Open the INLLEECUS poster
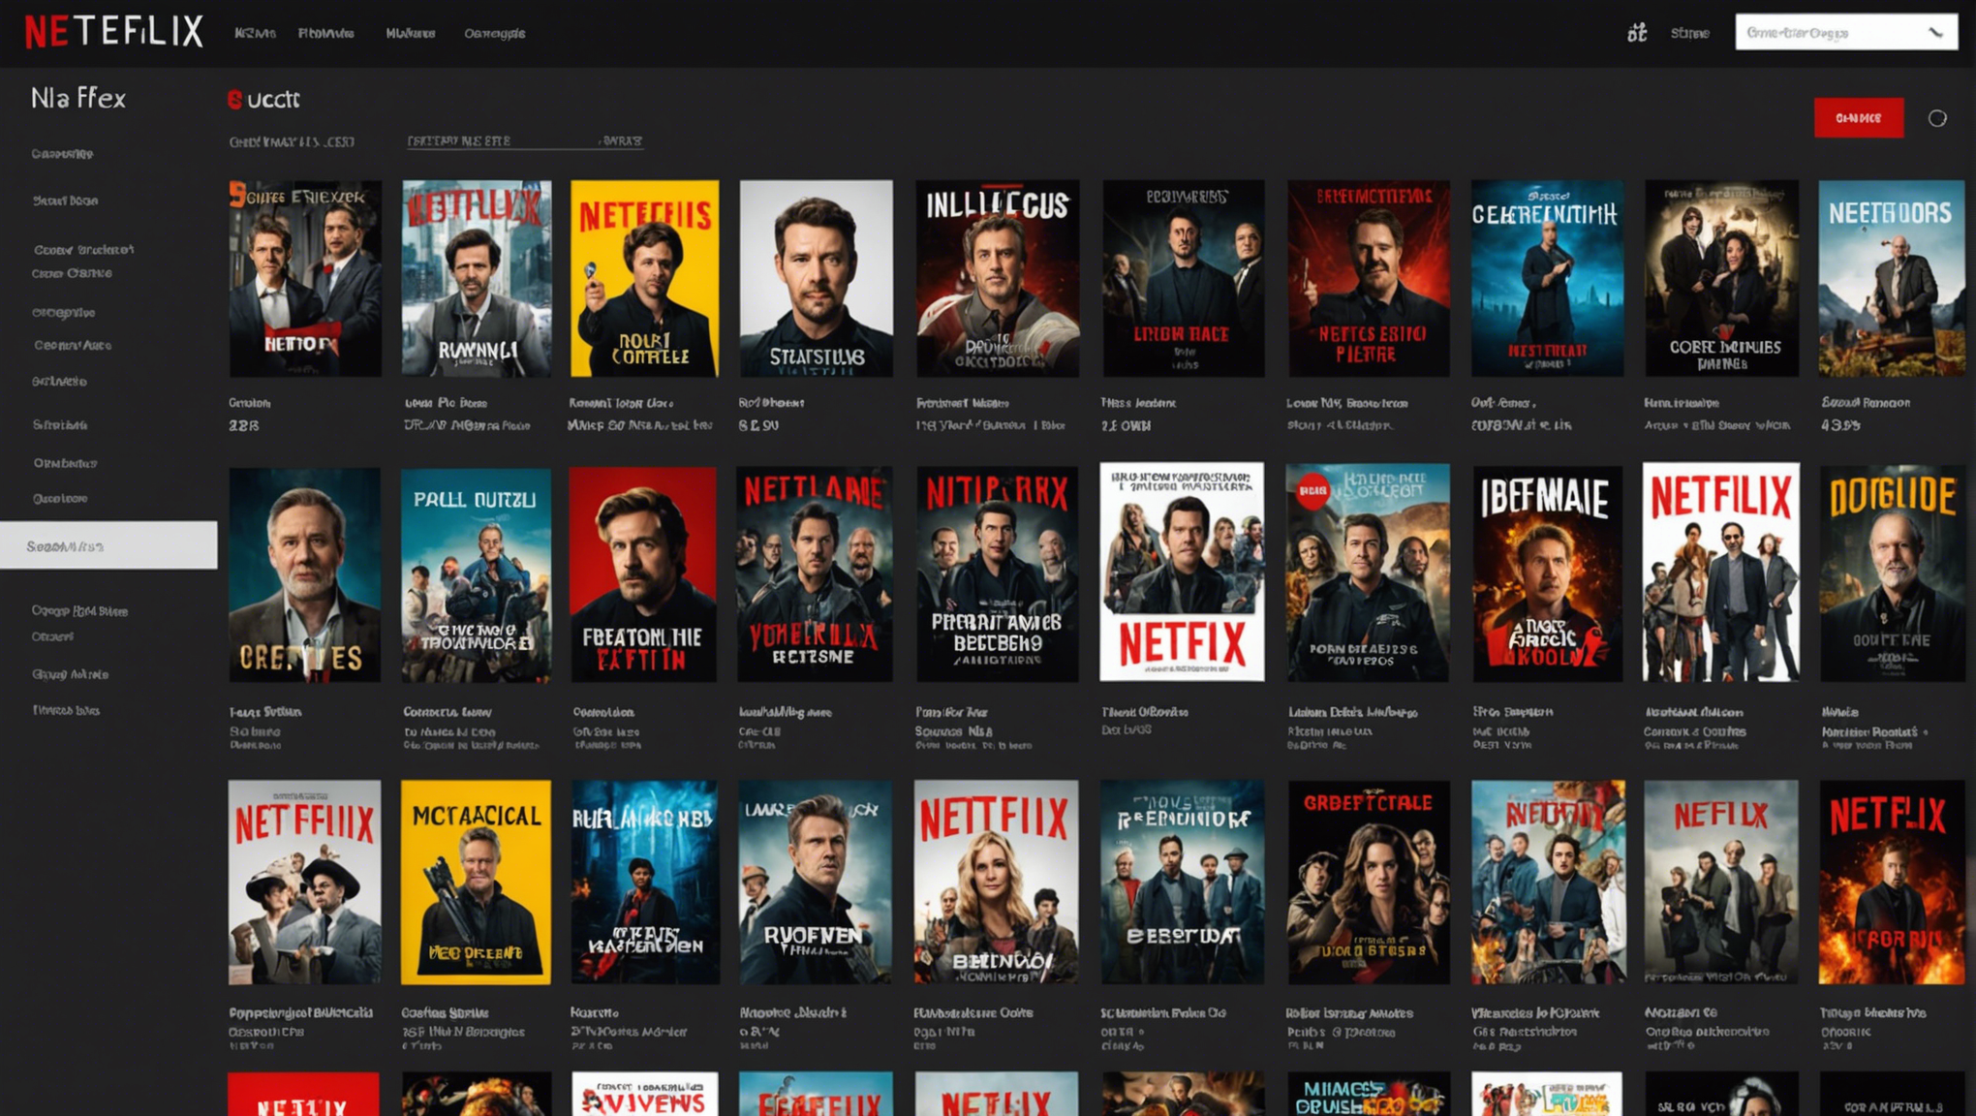The image size is (1976, 1116). coord(998,278)
